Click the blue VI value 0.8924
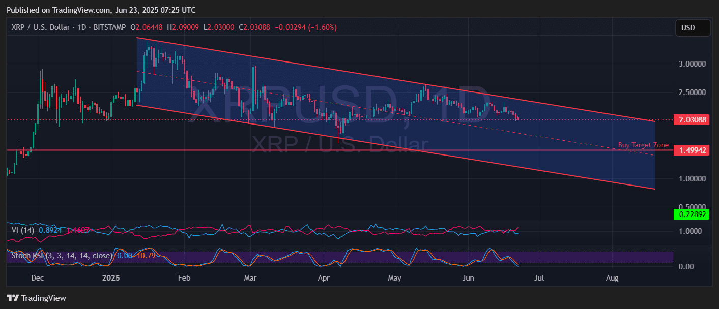 click(x=51, y=230)
